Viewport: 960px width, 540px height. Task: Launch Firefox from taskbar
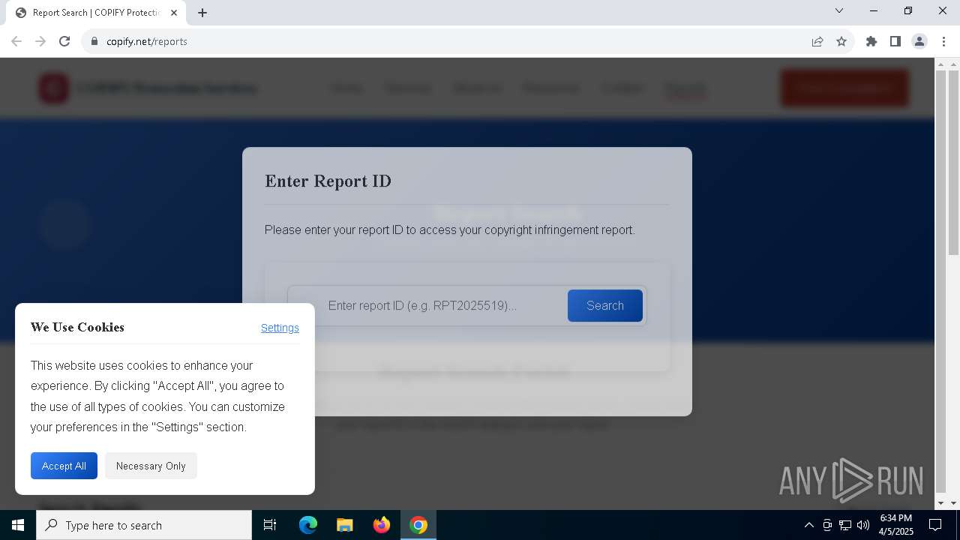pos(382,525)
